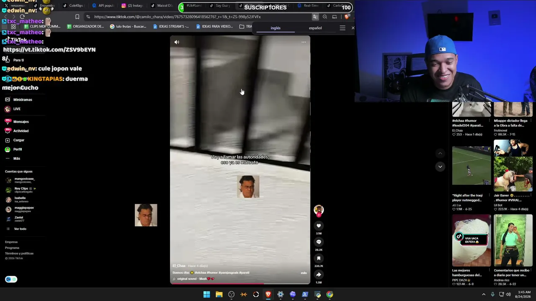Open the green shirt woman video thumbnail

[513, 240]
